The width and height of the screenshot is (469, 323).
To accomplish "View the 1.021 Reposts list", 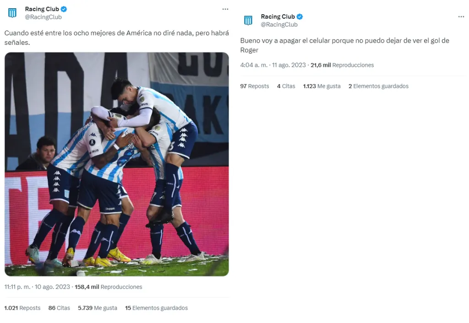I will (22, 308).
